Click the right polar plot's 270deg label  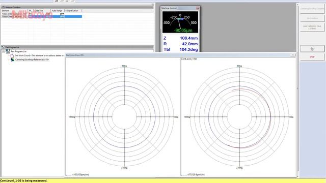239,168
